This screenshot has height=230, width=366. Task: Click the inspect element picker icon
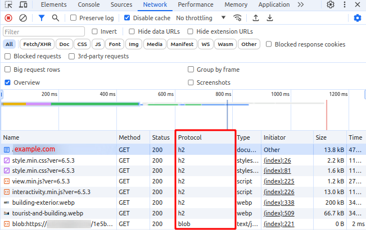8,5
